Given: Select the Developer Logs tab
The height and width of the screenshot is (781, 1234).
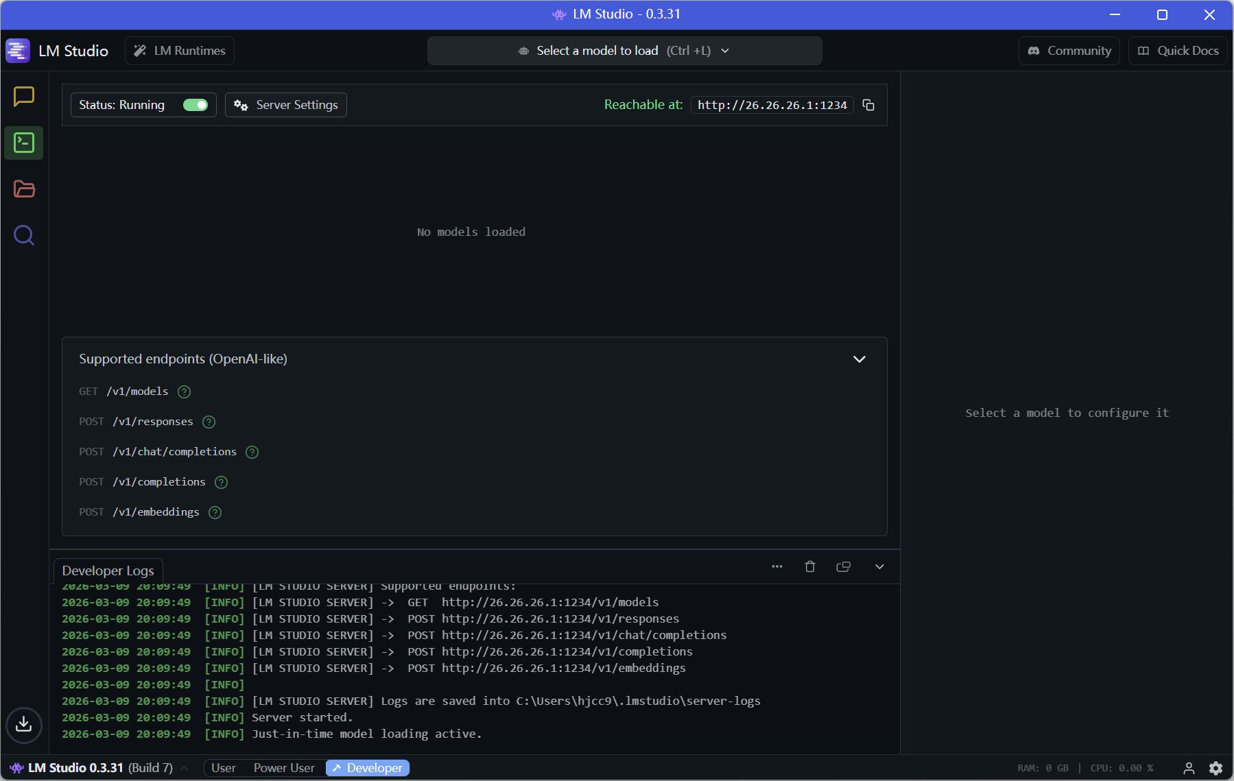Looking at the screenshot, I should pyautogui.click(x=108, y=570).
